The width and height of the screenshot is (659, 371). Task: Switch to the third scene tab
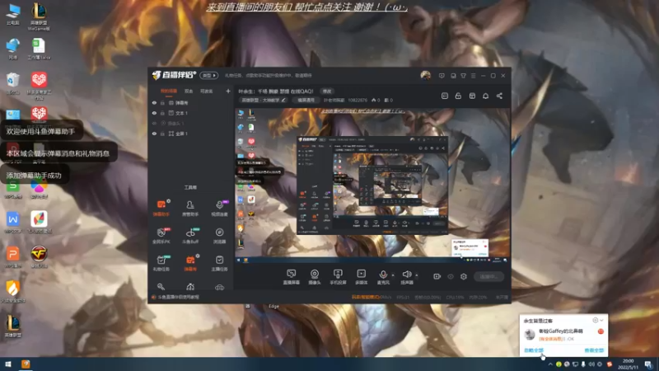point(207,91)
